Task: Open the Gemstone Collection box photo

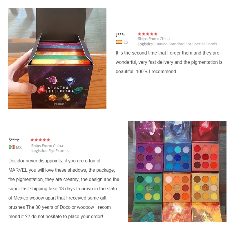Action: point(57,59)
